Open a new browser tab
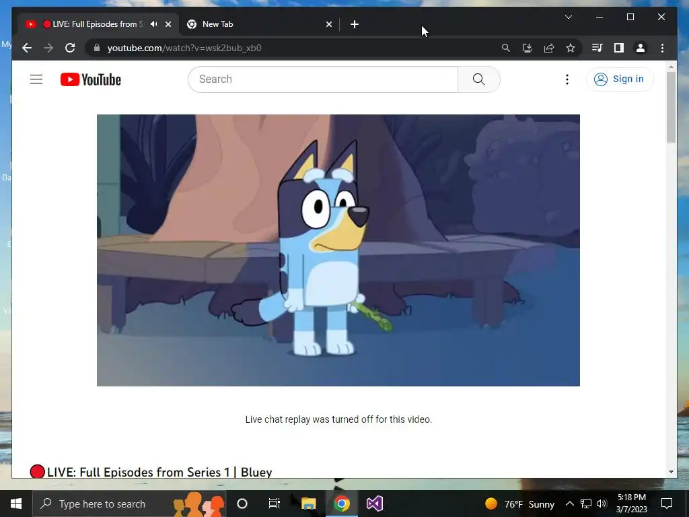689x517 pixels. click(355, 24)
